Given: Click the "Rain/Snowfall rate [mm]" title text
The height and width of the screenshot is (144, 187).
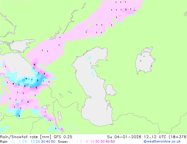Looking at the screenshot, I should (26, 137).
